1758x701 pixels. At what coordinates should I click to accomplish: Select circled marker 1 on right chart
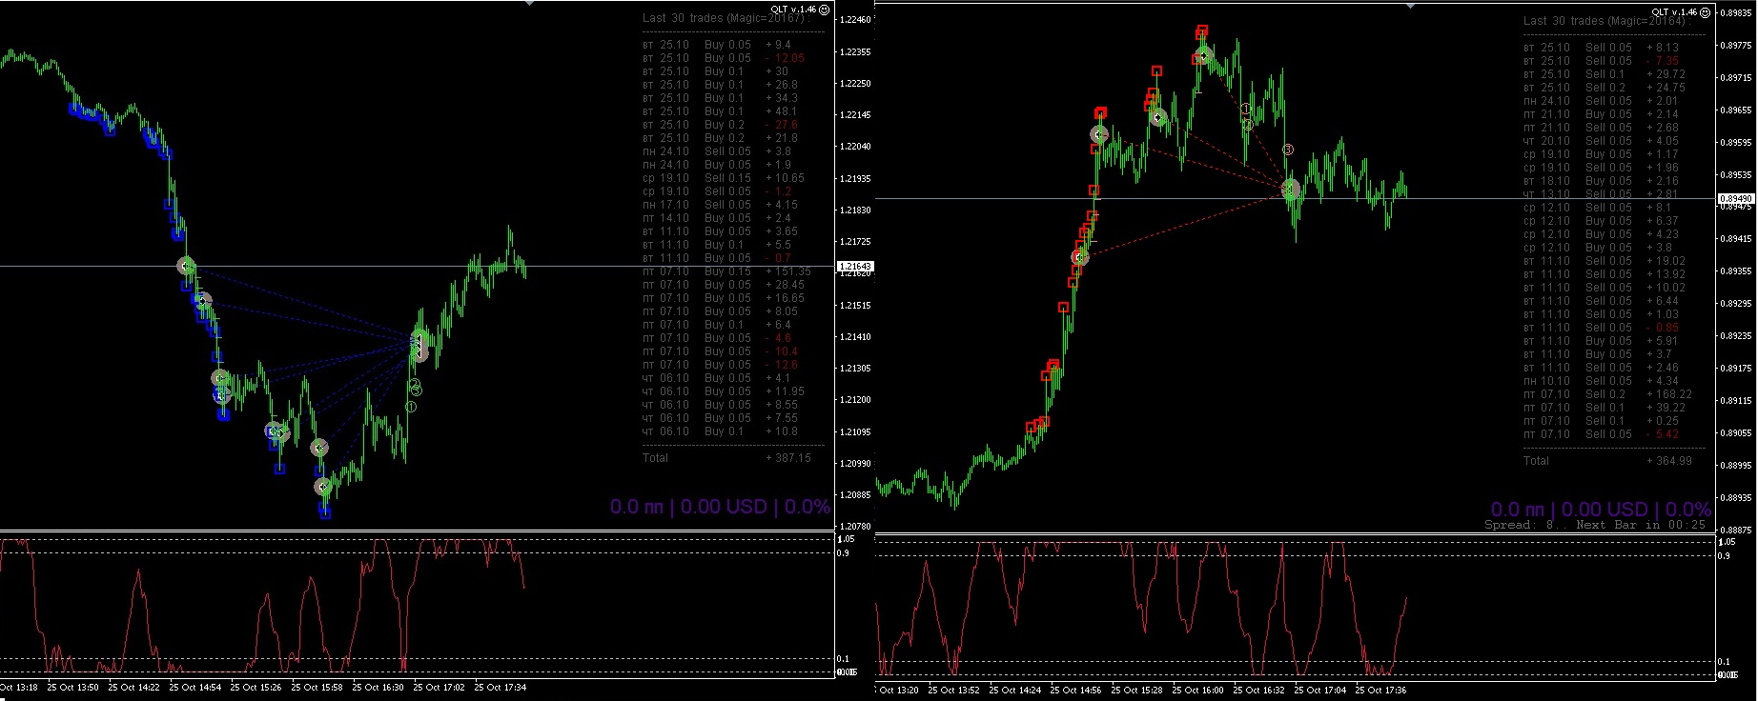1246,110
